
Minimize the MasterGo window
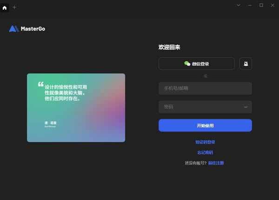[x=250, y=5]
